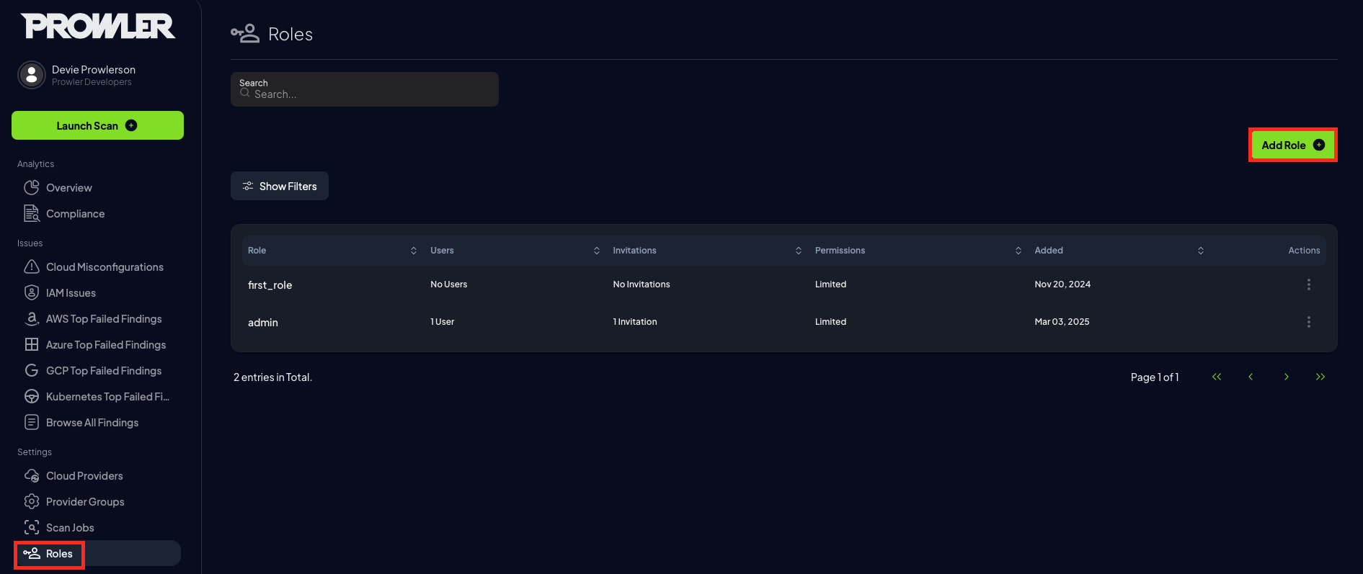Open actions menu for admin row
This screenshot has height=574, width=1363.
(1309, 322)
